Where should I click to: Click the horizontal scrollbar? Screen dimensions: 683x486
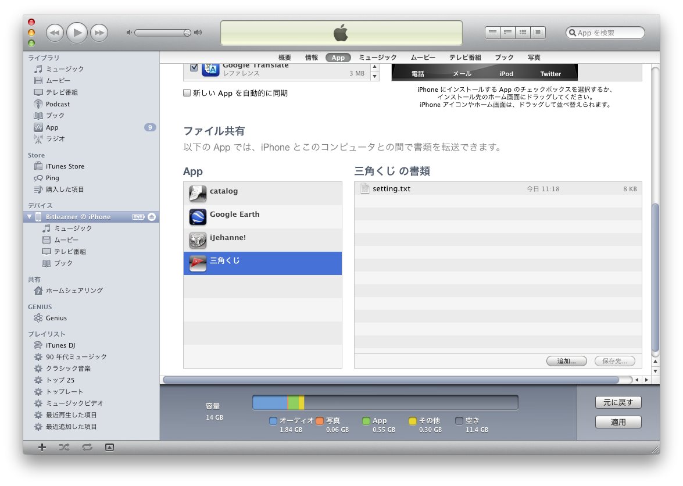pos(391,380)
